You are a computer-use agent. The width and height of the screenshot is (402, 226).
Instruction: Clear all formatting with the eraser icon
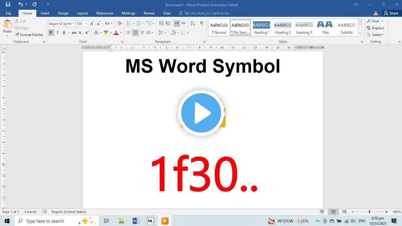pos(120,24)
